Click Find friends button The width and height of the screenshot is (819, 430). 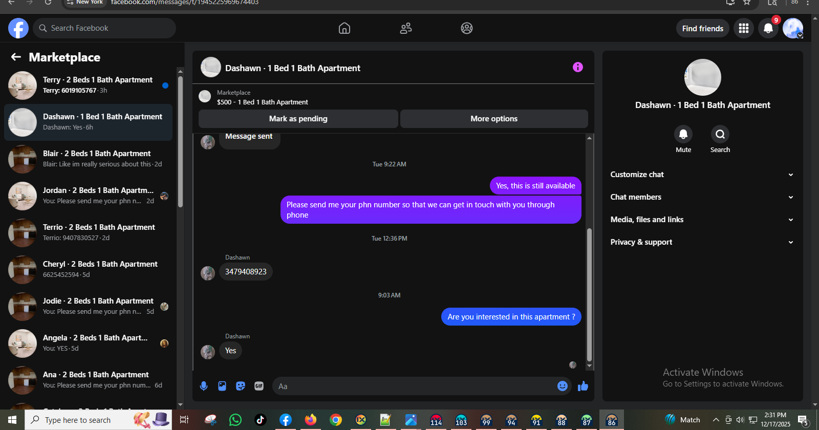click(703, 28)
